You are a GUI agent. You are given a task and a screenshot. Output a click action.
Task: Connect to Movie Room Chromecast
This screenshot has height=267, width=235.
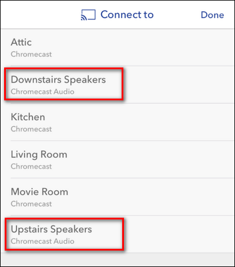117,197
